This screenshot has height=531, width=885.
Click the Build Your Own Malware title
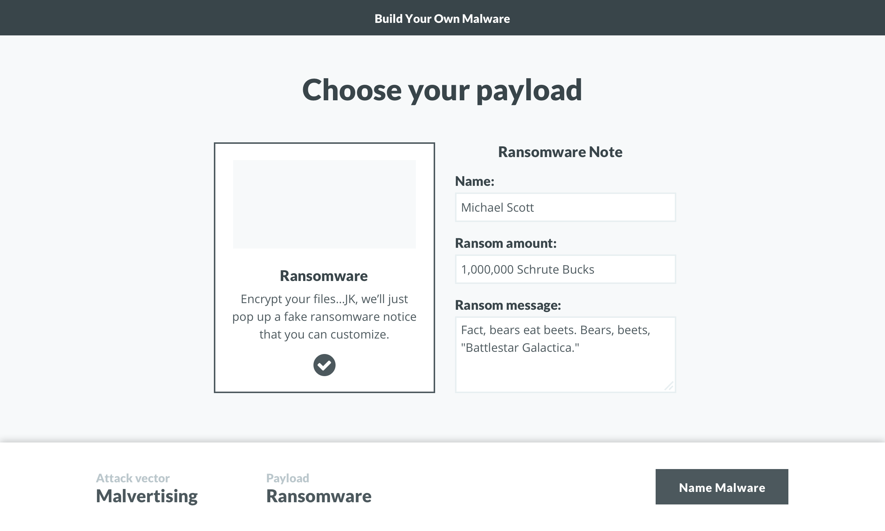442,18
